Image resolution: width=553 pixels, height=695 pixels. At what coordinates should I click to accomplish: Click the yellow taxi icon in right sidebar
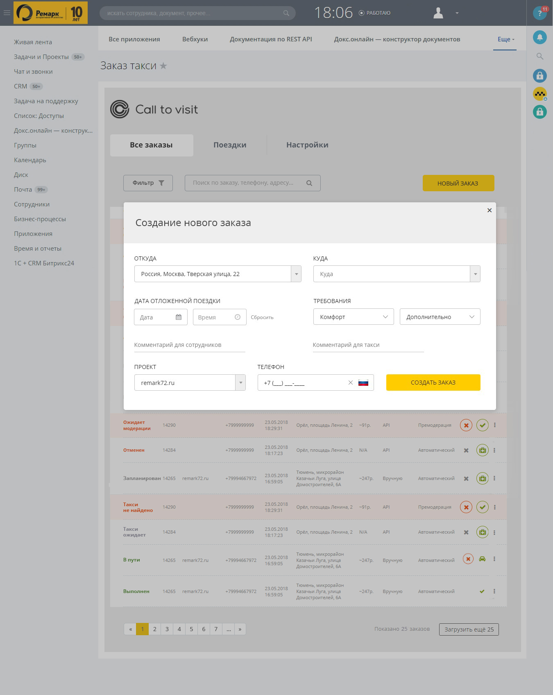pos(539,94)
